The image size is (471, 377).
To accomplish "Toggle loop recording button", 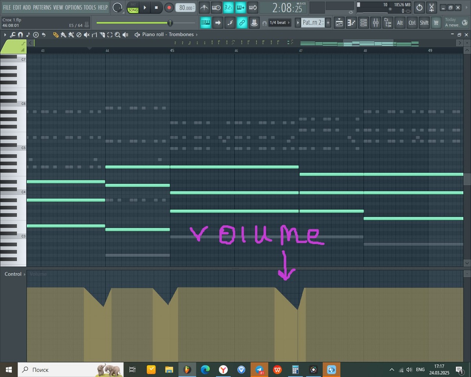I will click(x=253, y=7).
